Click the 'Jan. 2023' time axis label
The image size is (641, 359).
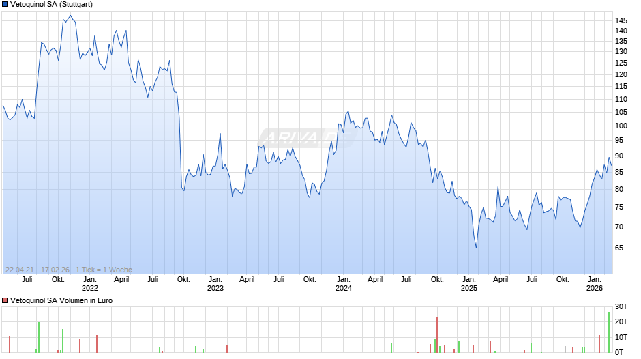215,284
